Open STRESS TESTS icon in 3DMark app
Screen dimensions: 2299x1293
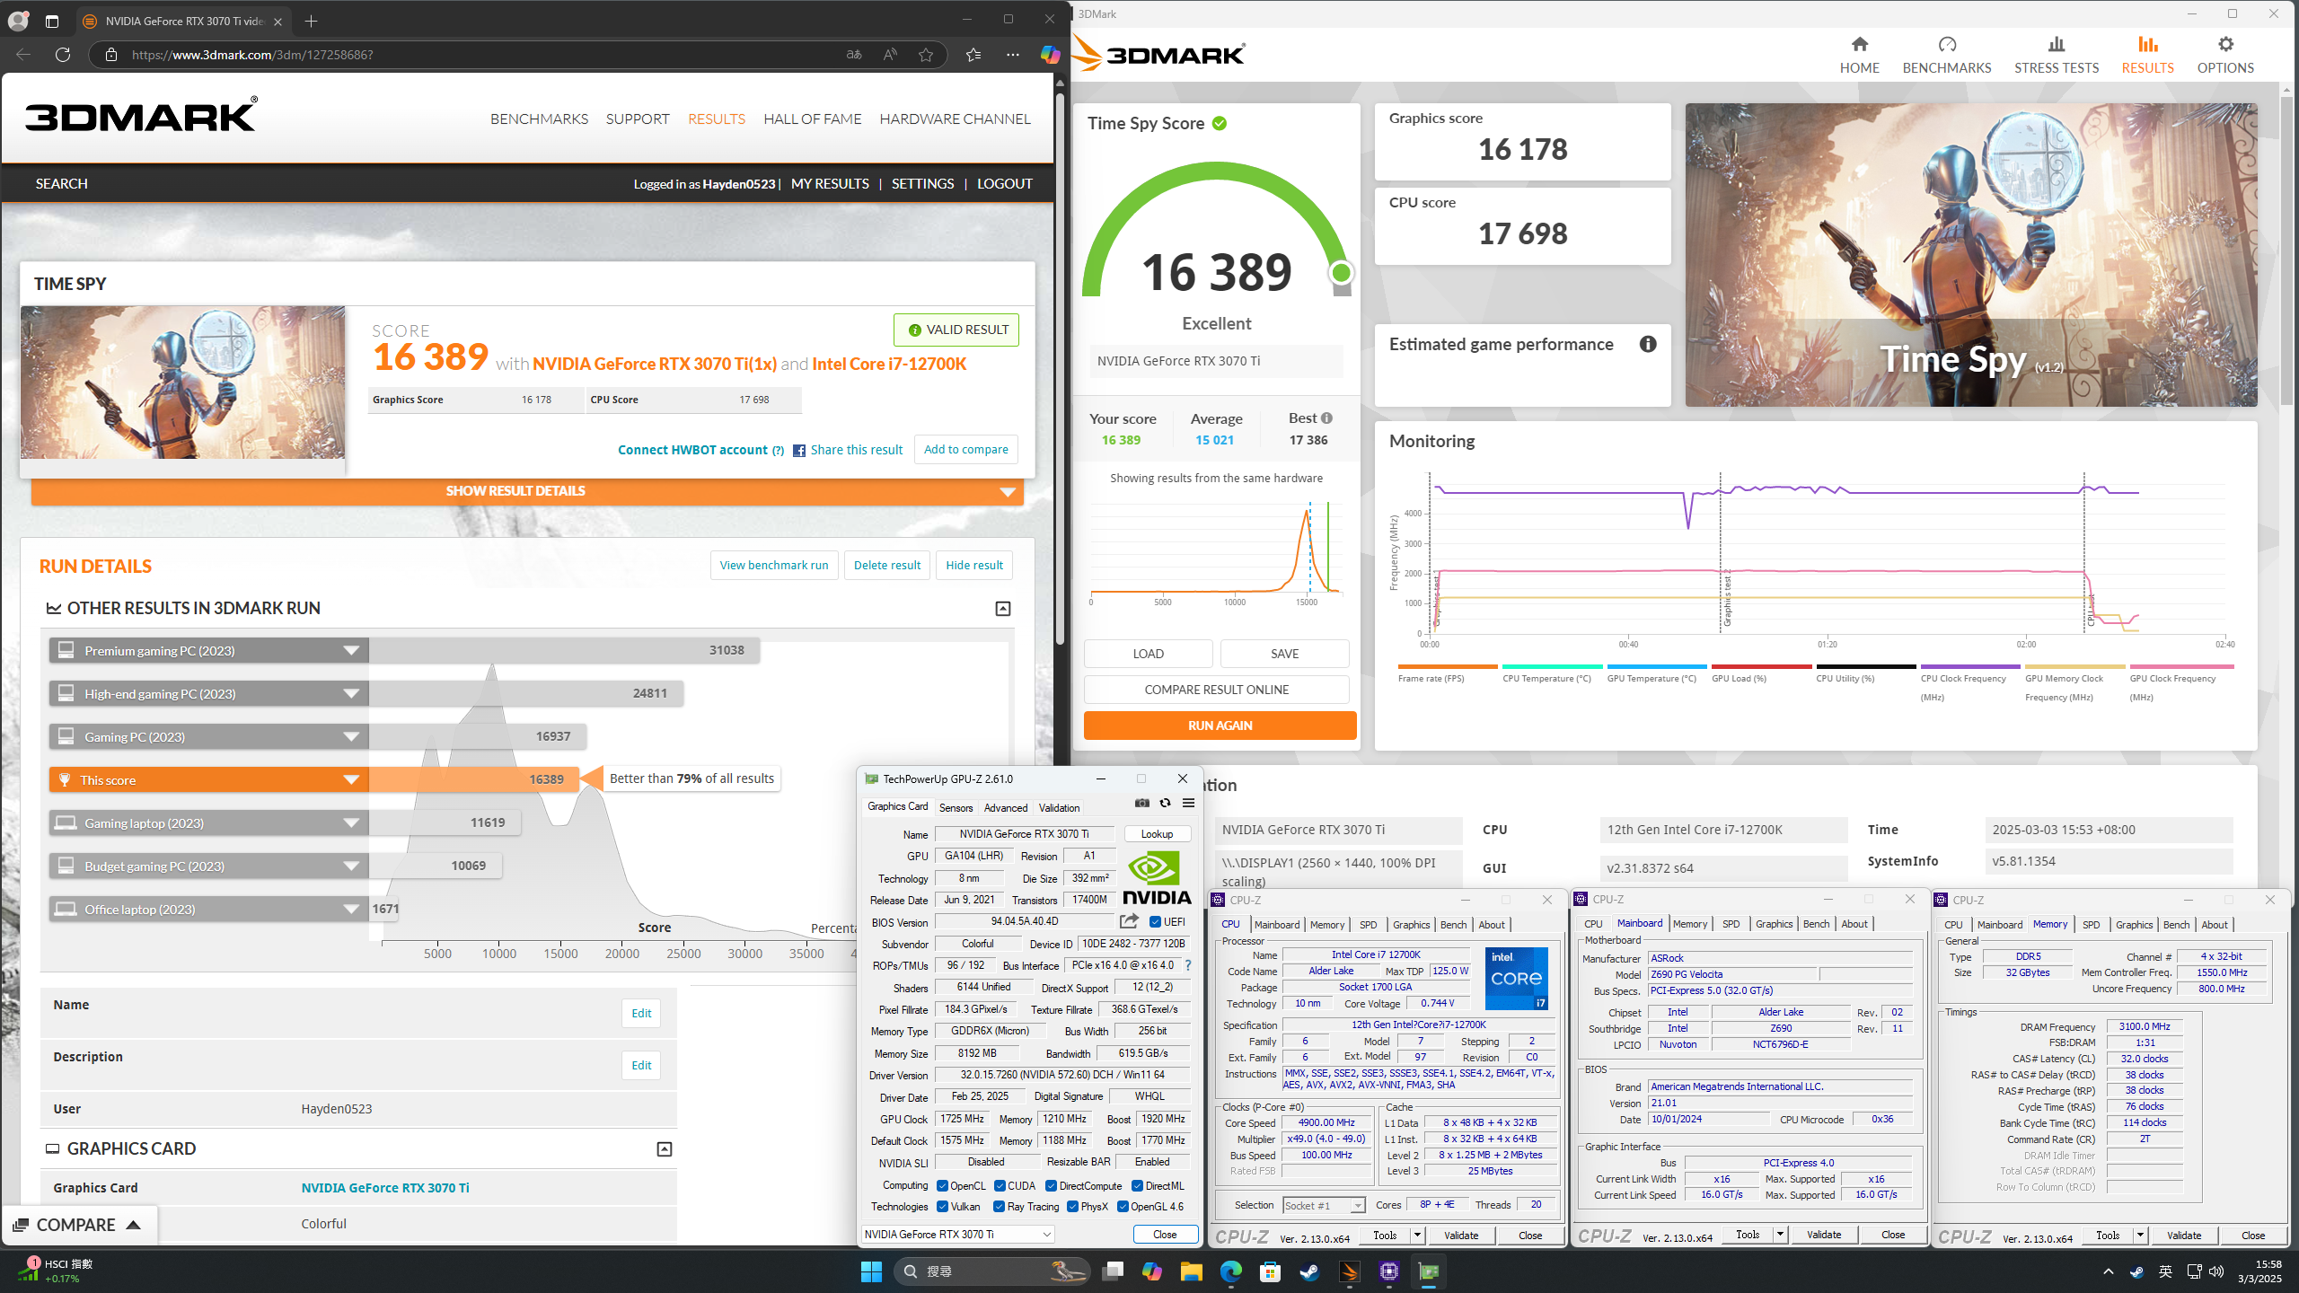(x=2057, y=44)
